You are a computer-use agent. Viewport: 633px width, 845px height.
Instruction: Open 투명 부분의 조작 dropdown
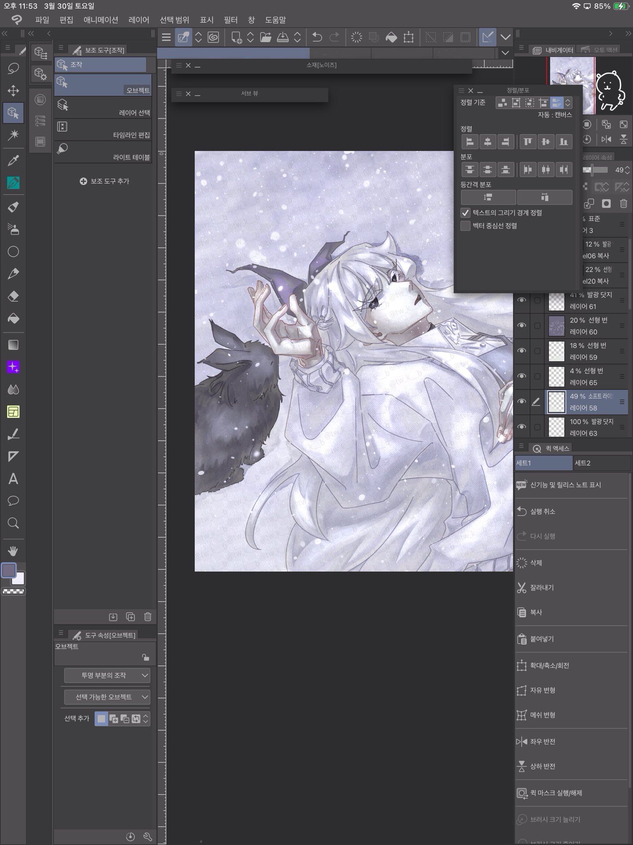tap(107, 675)
